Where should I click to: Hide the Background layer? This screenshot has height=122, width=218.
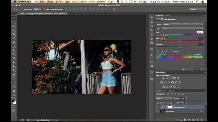157,111
